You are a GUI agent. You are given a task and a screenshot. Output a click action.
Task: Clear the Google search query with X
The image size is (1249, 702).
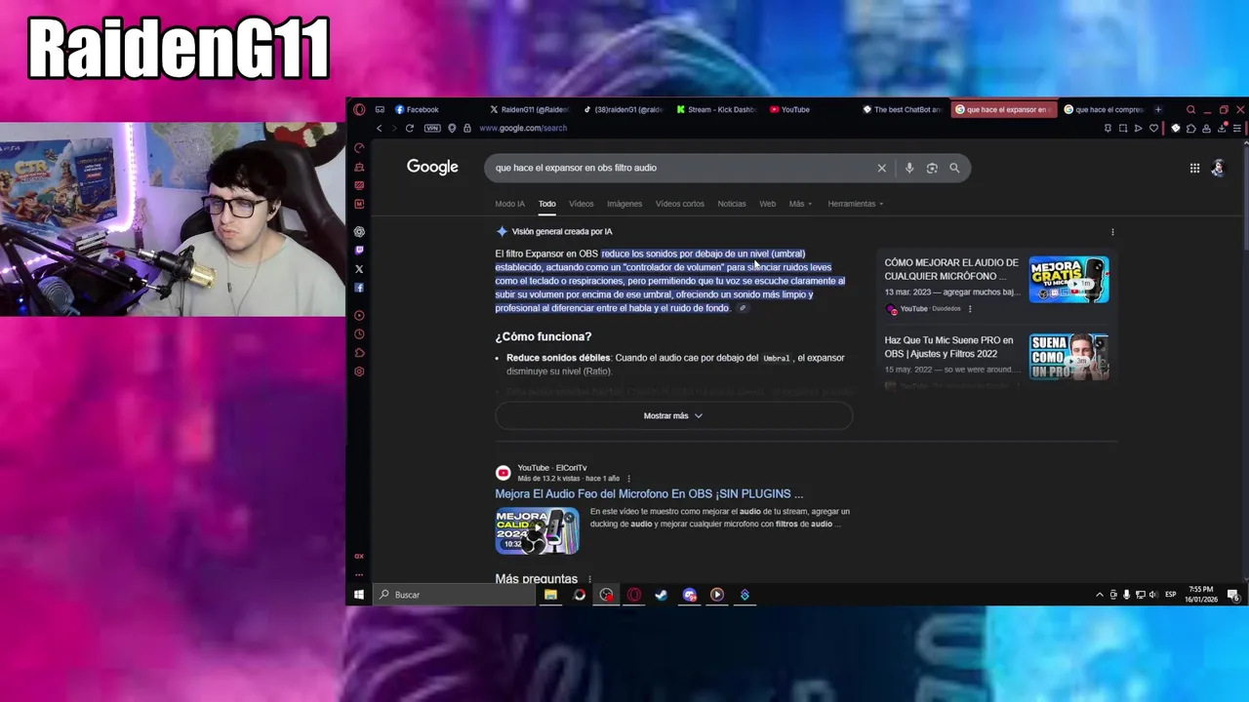(881, 168)
